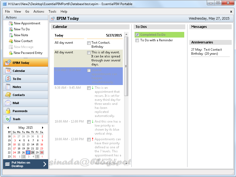Click the EssentialPIM title bar app icon
Viewport: 236px width, 177px height.
point(5,4)
